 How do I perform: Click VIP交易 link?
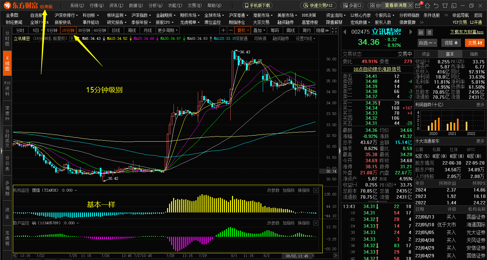pos(460,22)
